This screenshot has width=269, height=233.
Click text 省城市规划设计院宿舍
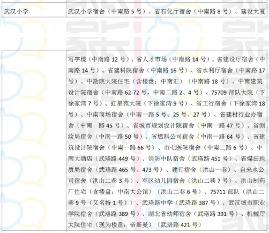(163, 126)
